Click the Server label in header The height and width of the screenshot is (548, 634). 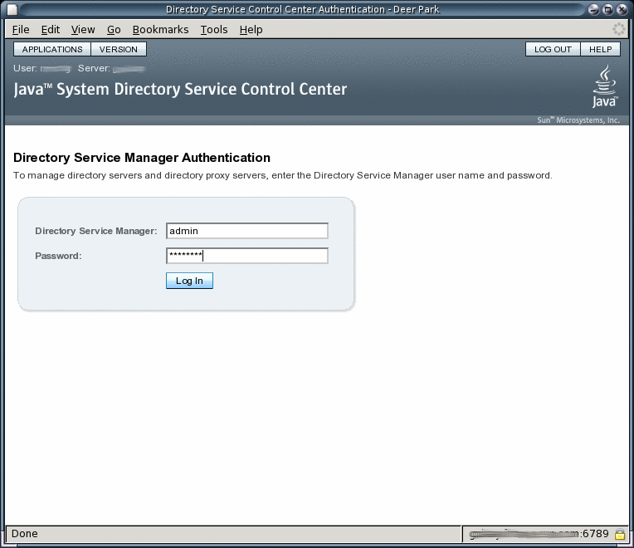(94, 68)
